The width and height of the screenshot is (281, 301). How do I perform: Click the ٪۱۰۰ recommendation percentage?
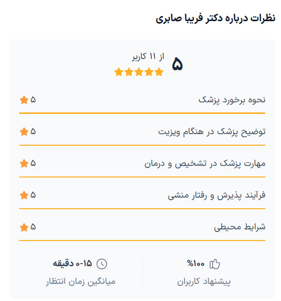pyautogui.click(x=196, y=264)
